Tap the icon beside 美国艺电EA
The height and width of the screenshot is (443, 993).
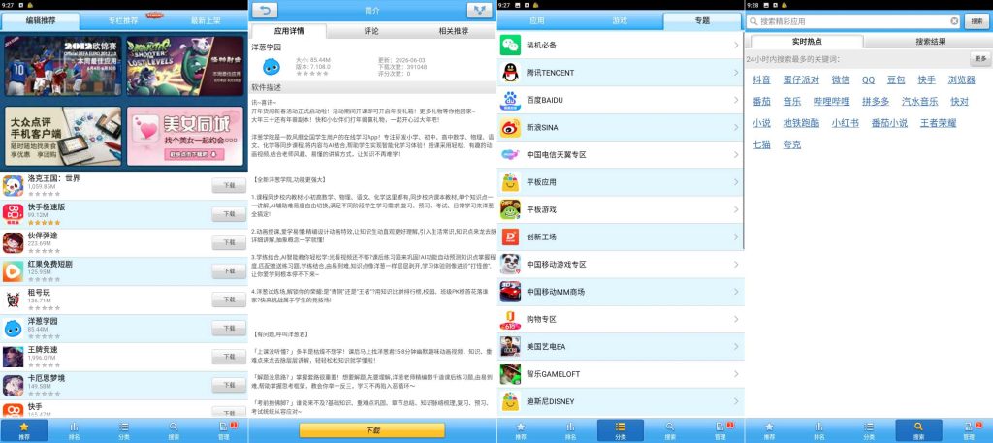[510, 346]
